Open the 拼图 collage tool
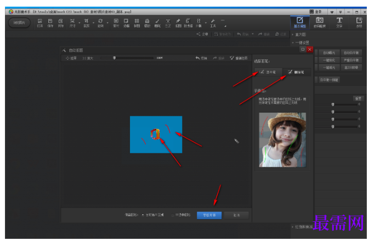374x240 pixels. coord(137,23)
